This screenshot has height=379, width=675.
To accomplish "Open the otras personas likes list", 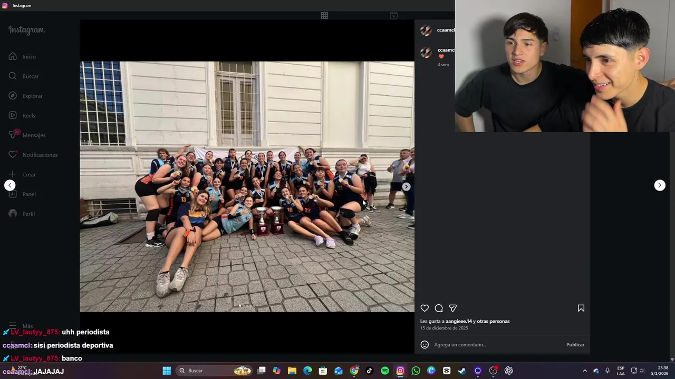I will point(493,321).
